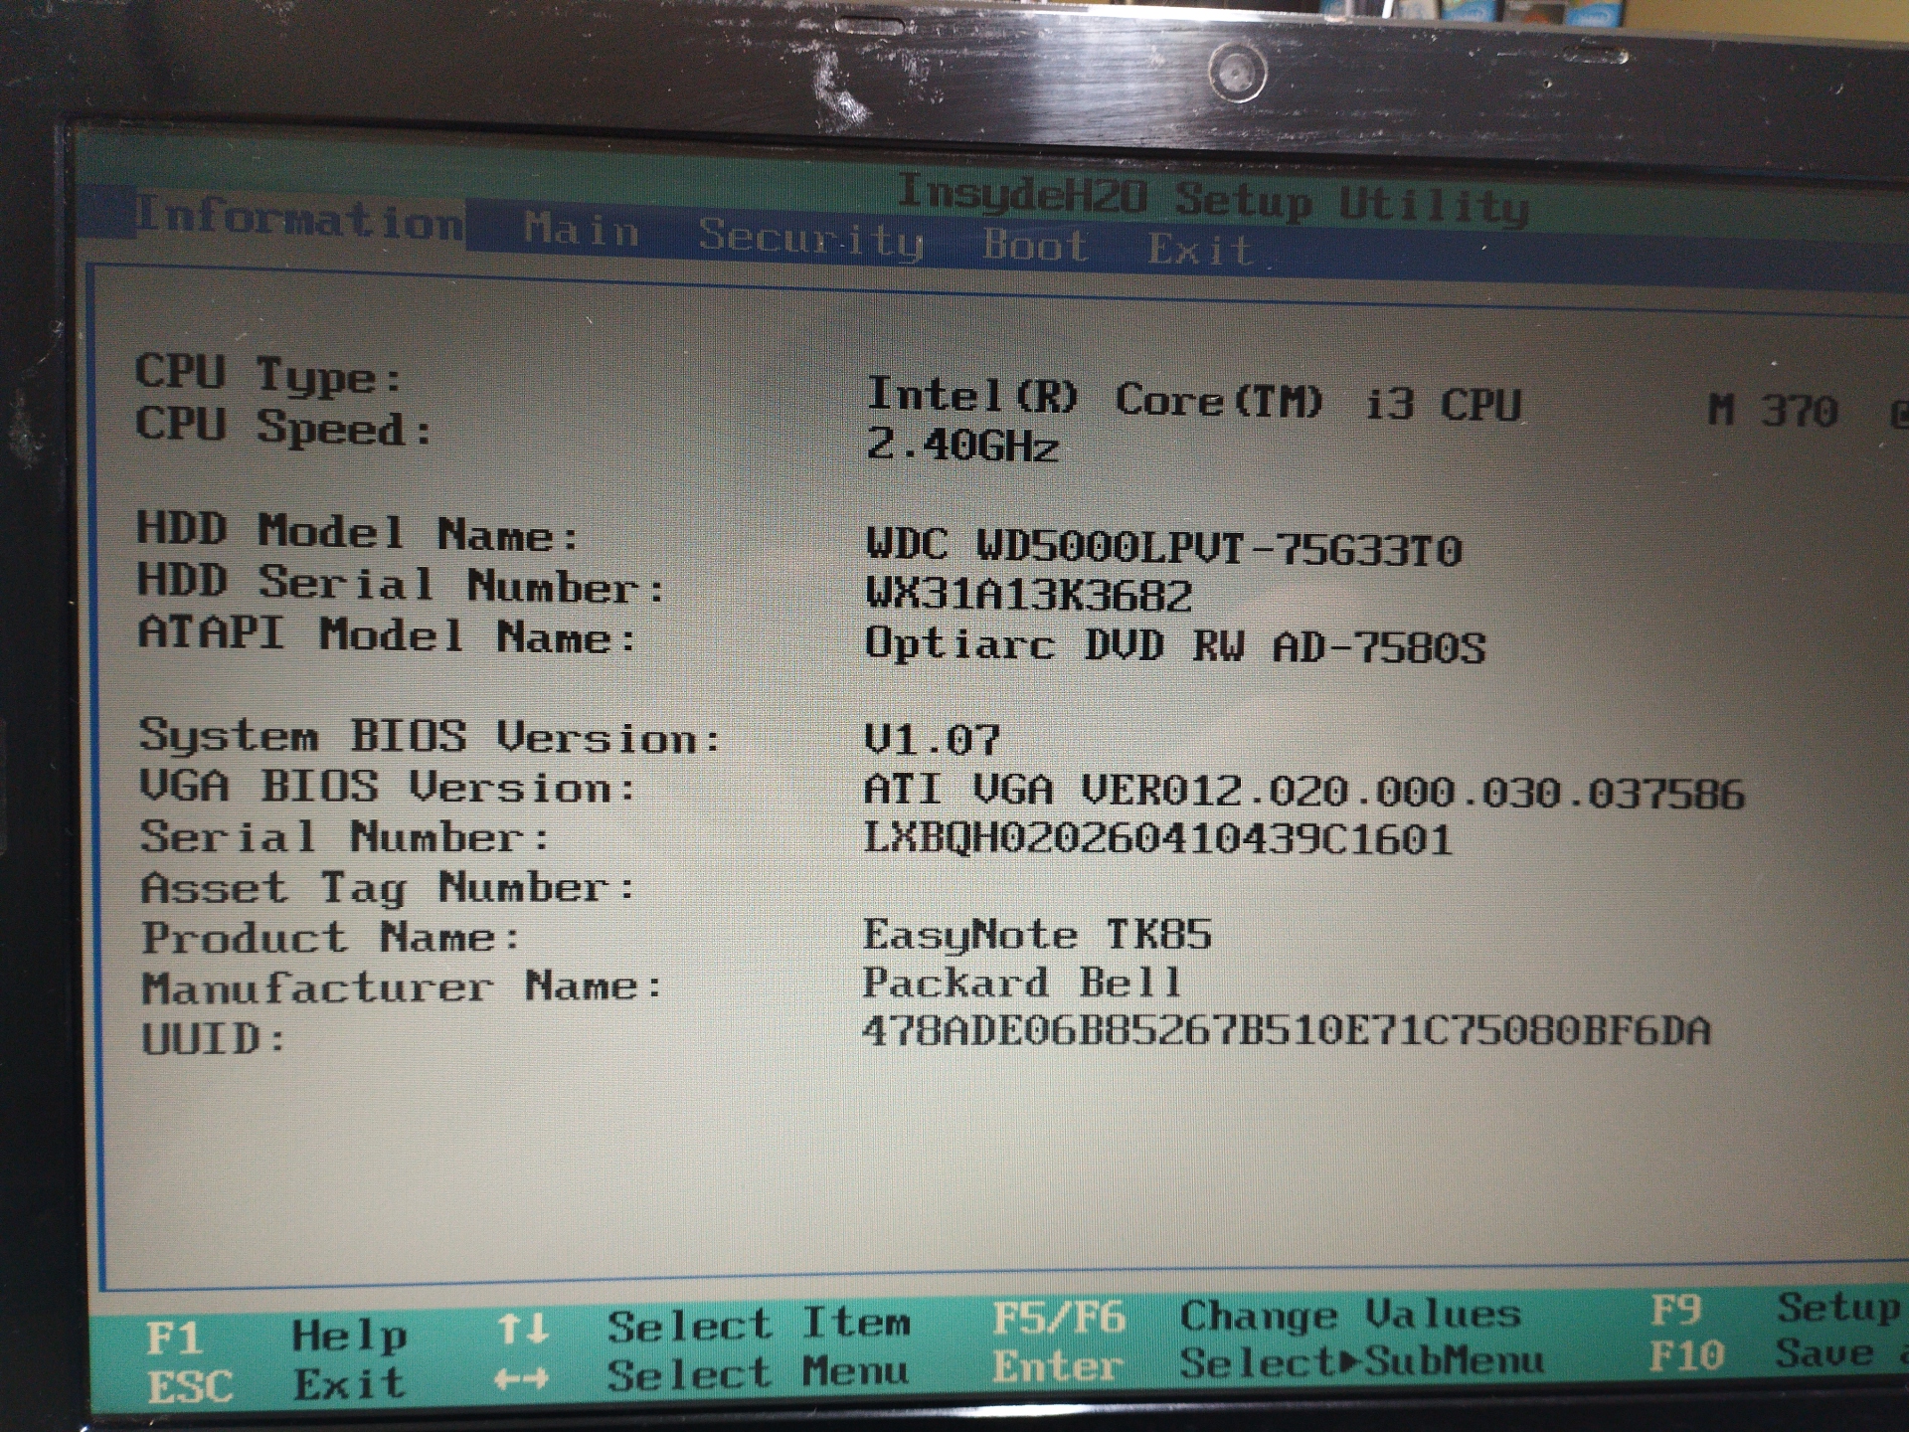Click the F9 key hint
This screenshot has height=1432, width=1909.
click(1676, 1310)
